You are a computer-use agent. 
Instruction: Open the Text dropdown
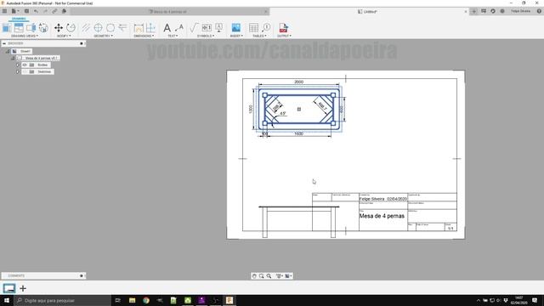(173, 36)
